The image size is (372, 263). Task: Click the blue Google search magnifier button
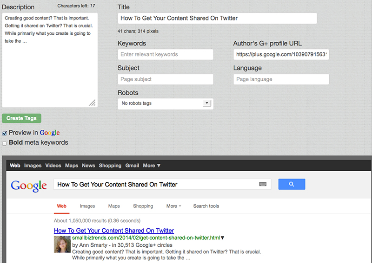pos(292,184)
